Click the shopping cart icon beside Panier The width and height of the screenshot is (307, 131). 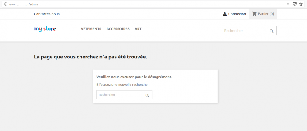(x=254, y=14)
